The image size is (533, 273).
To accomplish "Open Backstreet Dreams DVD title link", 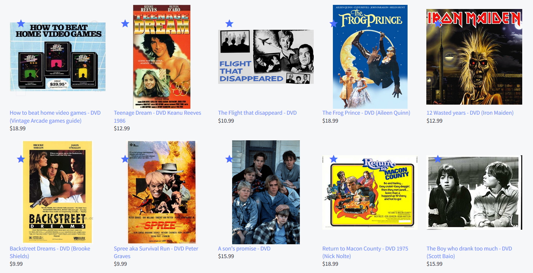I will (50, 252).
